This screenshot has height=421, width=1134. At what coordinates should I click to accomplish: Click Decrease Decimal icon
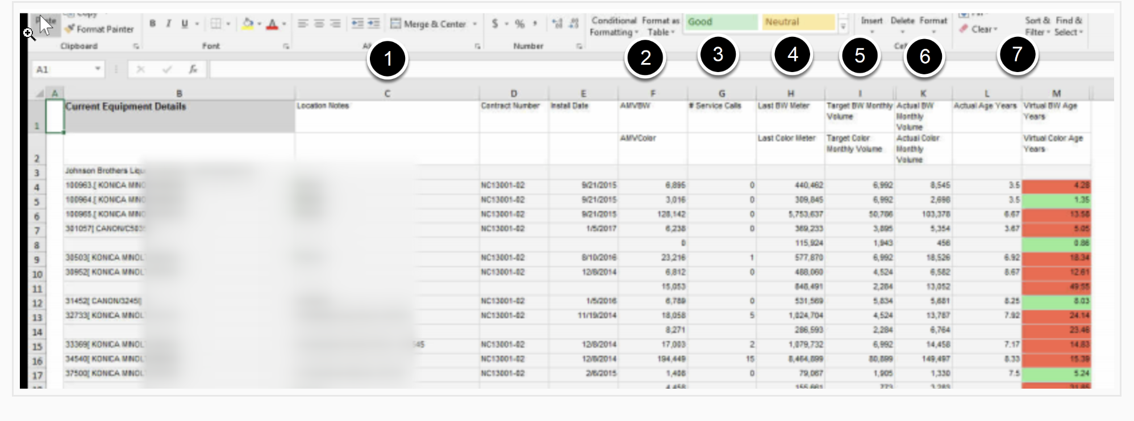pos(573,24)
